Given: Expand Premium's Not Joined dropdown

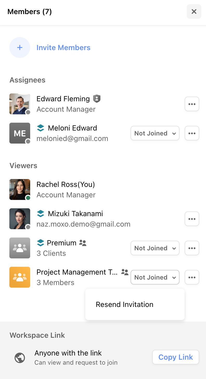Looking at the screenshot, I should click(x=155, y=248).
